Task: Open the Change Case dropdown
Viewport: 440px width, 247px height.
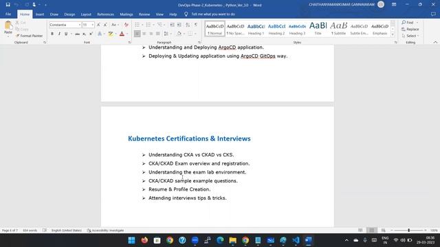Action: click(x=115, y=25)
